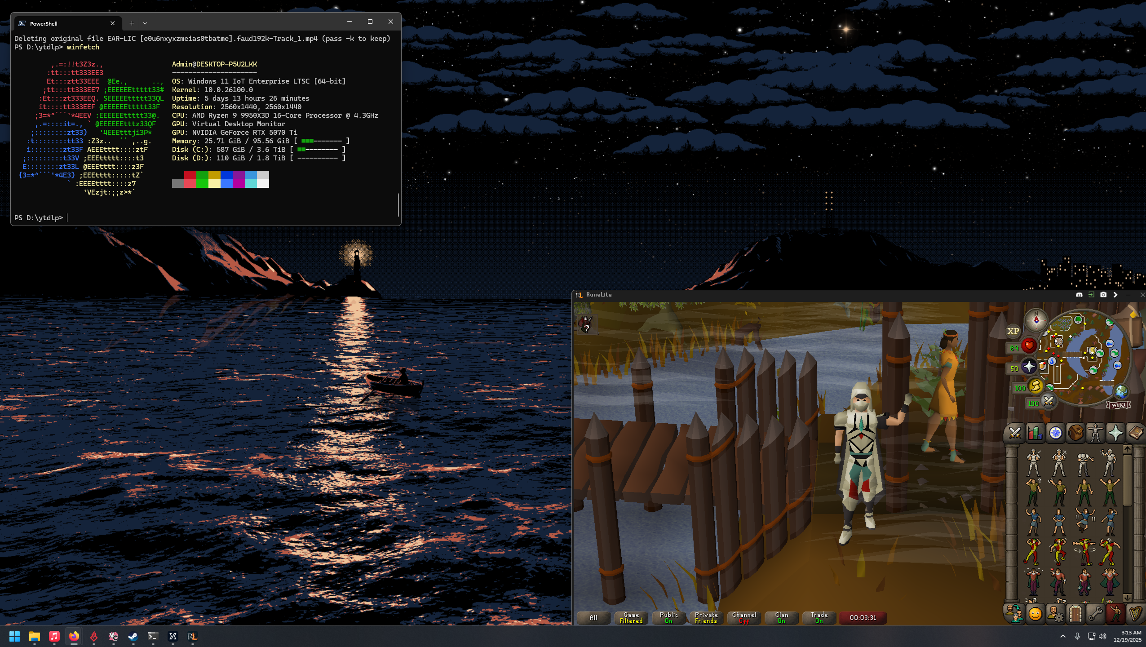Add a new PowerShell tab
This screenshot has width=1146, height=647.
132,23
